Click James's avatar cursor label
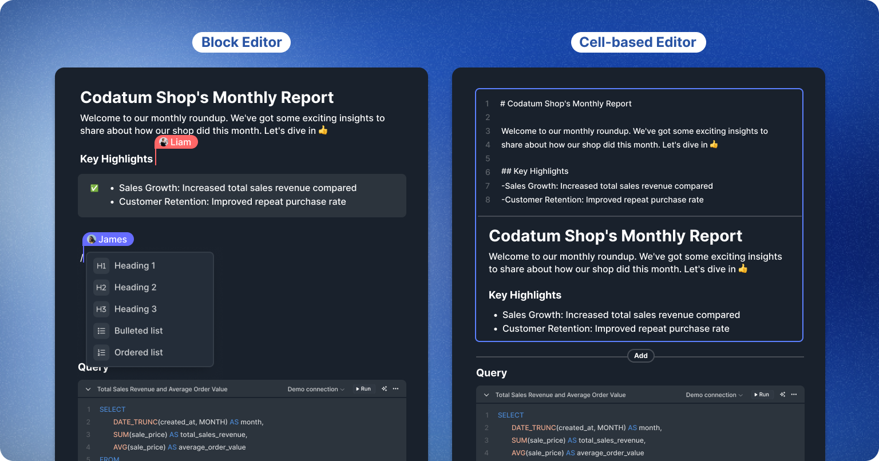 pos(108,240)
